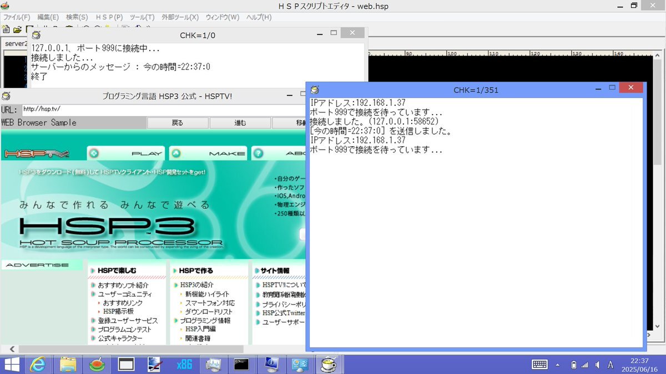Open the touch keyboard tray icon
666x374 pixels.
(x=539, y=364)
